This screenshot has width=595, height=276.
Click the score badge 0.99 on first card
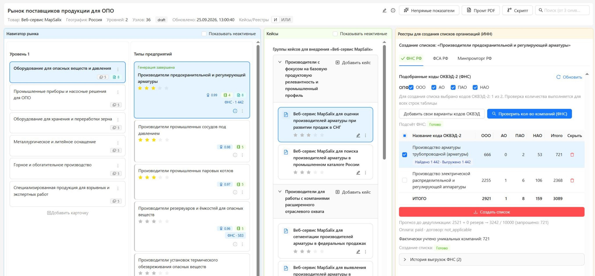tap(212, 95)
